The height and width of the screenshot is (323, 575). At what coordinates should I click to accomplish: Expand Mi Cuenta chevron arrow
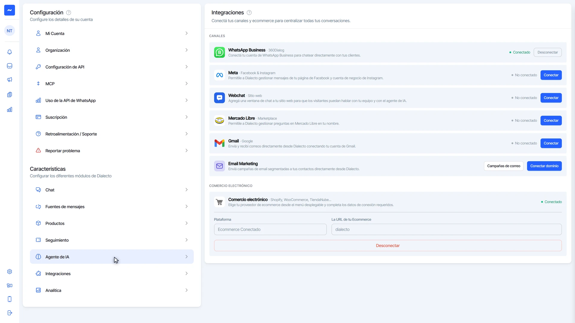(187, 33)
